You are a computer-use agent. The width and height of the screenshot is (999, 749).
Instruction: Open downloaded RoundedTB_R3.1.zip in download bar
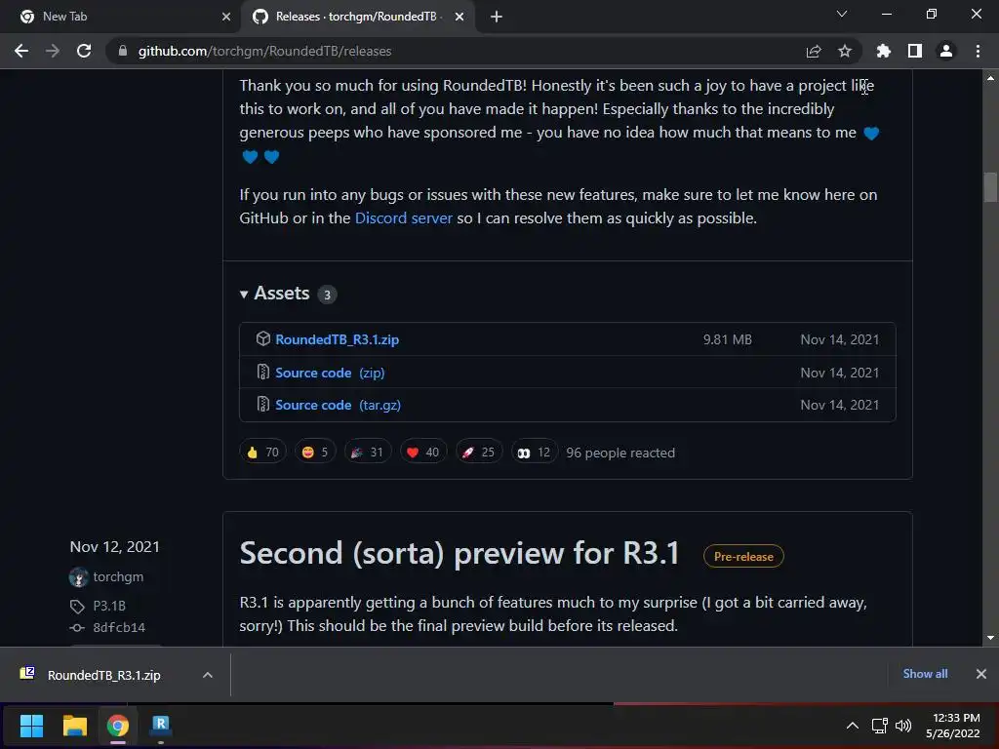(x=104, y=675)
